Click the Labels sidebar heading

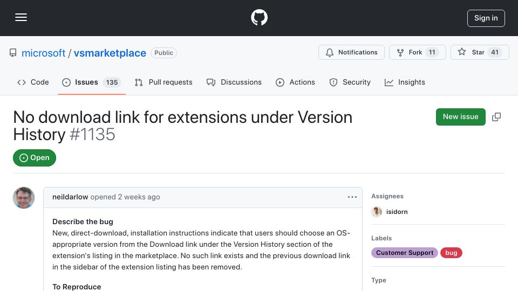pyautogui.click(x=381, y=238)
